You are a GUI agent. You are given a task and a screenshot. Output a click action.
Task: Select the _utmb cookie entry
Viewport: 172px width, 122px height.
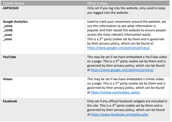[x=8, y=30]
